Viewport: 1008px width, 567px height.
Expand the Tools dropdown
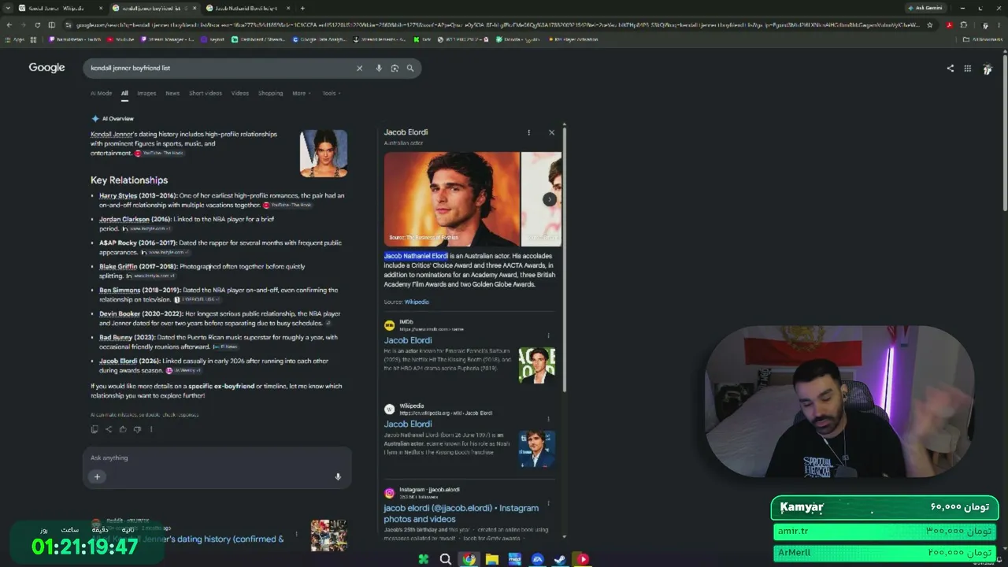331,94
